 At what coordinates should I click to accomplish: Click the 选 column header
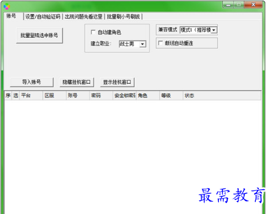(16, 96)
